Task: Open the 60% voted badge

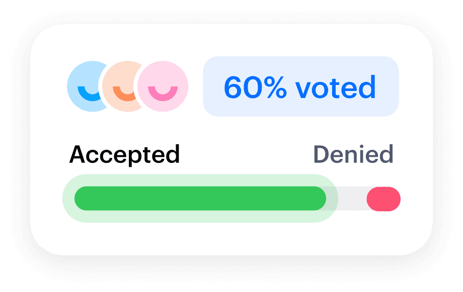Action: click(301, 86)
